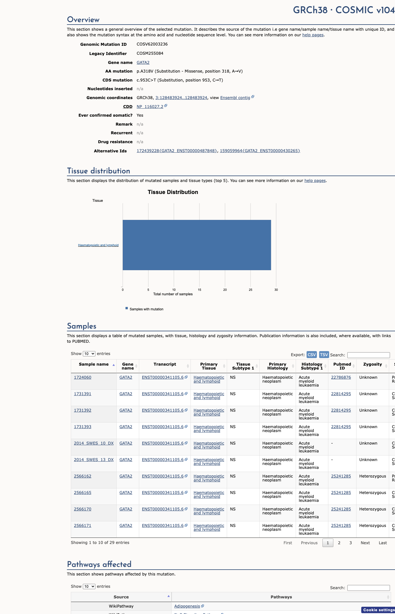Jump to Last page of Samples
Image resolution: width=395 pixels, height=614 pixels.
[383, 543]
